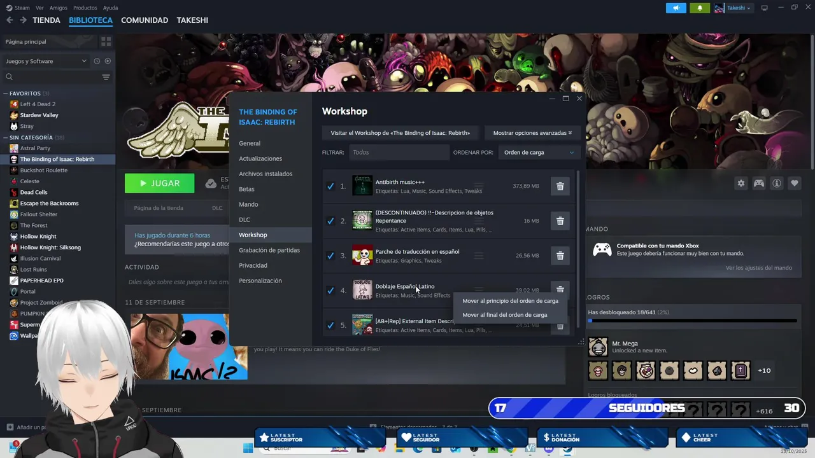Open Grabación de partidas tab
Image resolution: width=815 pixels, height=458 pixels.
point(271,250)
